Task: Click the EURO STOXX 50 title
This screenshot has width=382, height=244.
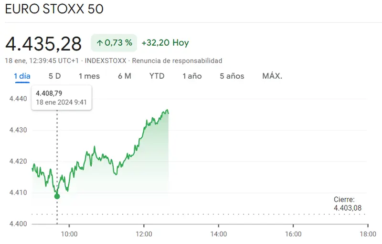Action: coord(53,10)
